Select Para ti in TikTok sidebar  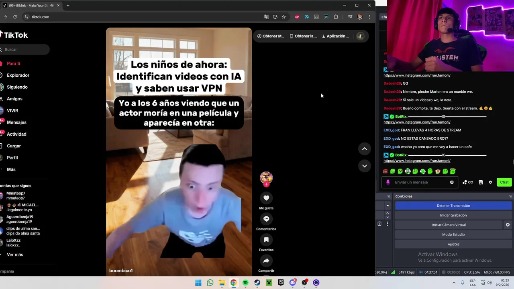(13, 63)
